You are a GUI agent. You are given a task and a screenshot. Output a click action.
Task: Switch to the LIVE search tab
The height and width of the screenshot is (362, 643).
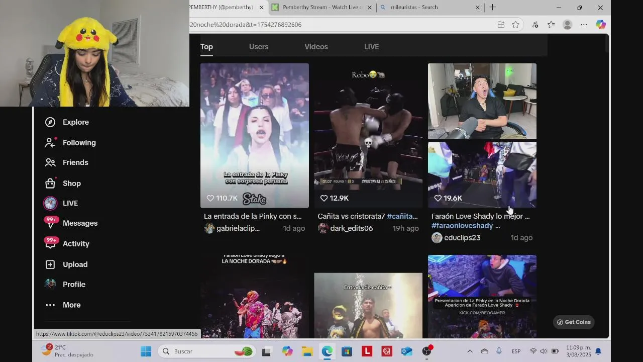click(x=371, y=47)
